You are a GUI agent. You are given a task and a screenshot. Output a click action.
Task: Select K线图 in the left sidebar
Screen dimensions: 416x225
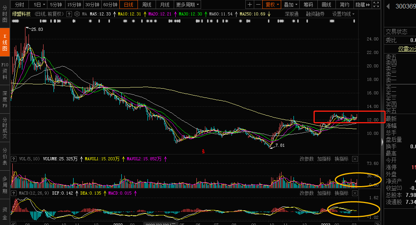(5, 42)
